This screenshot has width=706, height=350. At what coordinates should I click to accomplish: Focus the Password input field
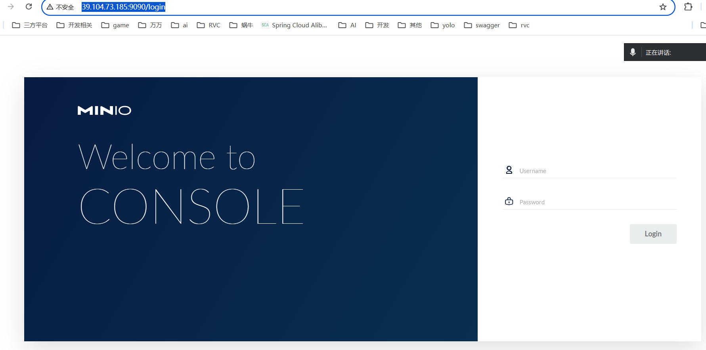click(x=589, y=202)
